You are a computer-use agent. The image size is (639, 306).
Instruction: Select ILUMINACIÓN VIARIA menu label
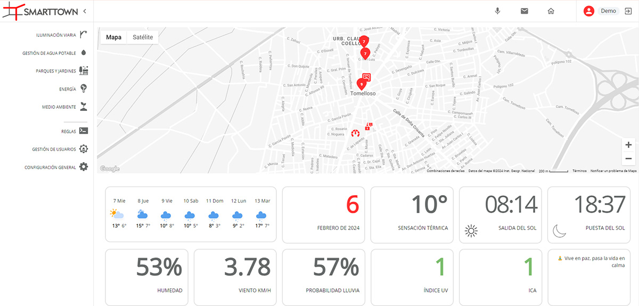coord(56,35)
